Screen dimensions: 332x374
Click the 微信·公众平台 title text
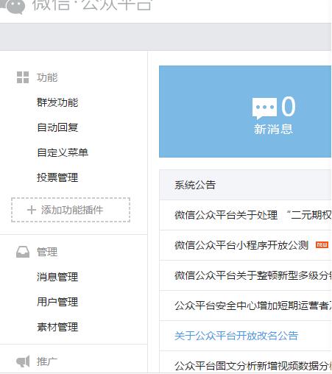[92, 5]
